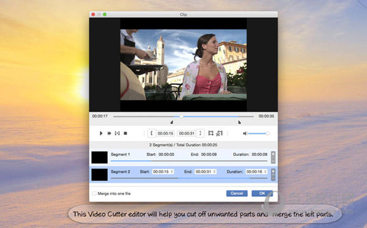Click the Segment 2 Duration stepper

pos(265,172)
